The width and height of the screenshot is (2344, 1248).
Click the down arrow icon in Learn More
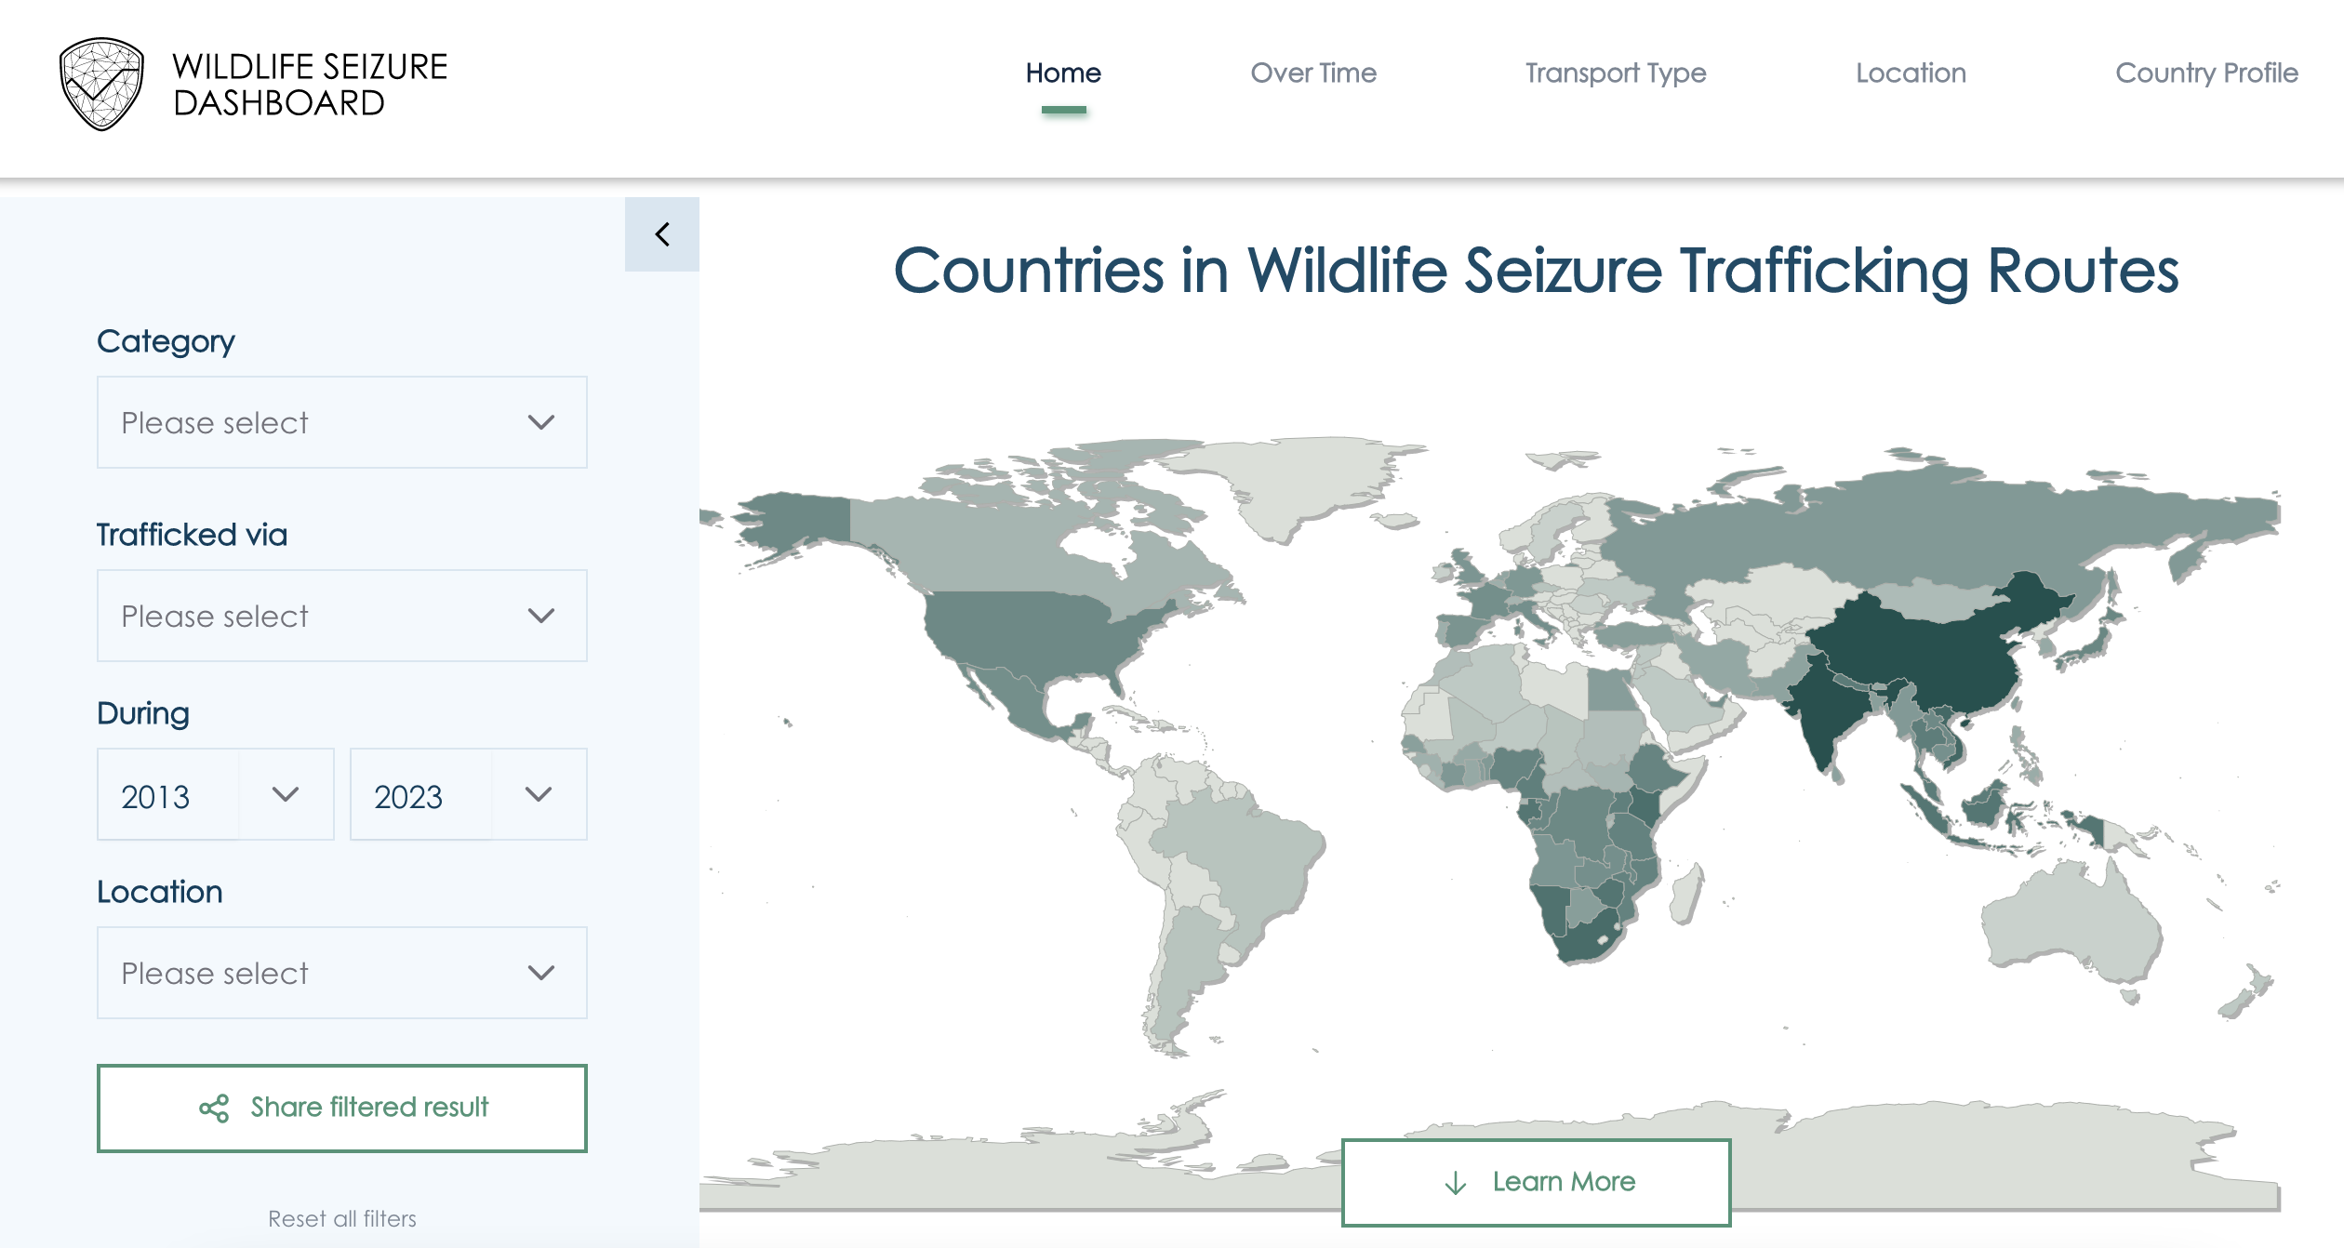point(1455,1183)
